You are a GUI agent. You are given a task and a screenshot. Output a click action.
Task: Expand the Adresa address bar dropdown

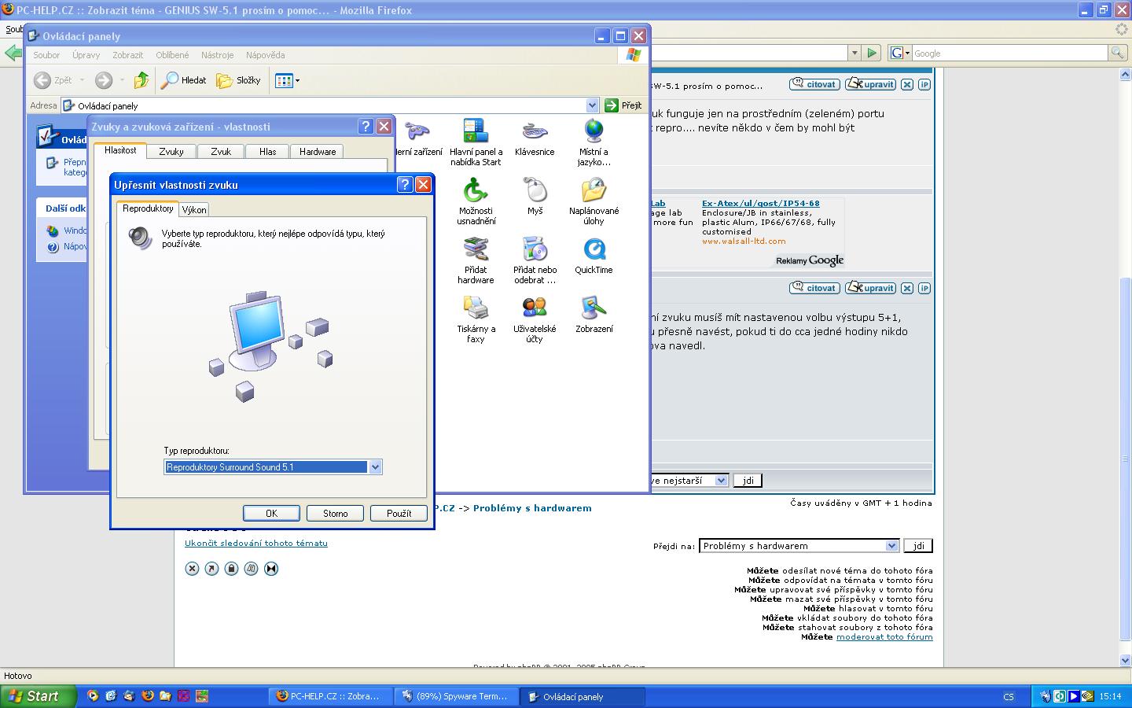[x=592, y=105]
